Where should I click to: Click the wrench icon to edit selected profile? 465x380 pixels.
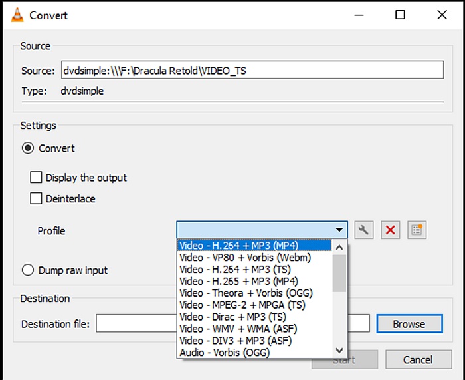click(x=364, y=230)
